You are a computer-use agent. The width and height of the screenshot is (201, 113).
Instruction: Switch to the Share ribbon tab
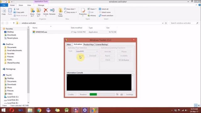21,5
